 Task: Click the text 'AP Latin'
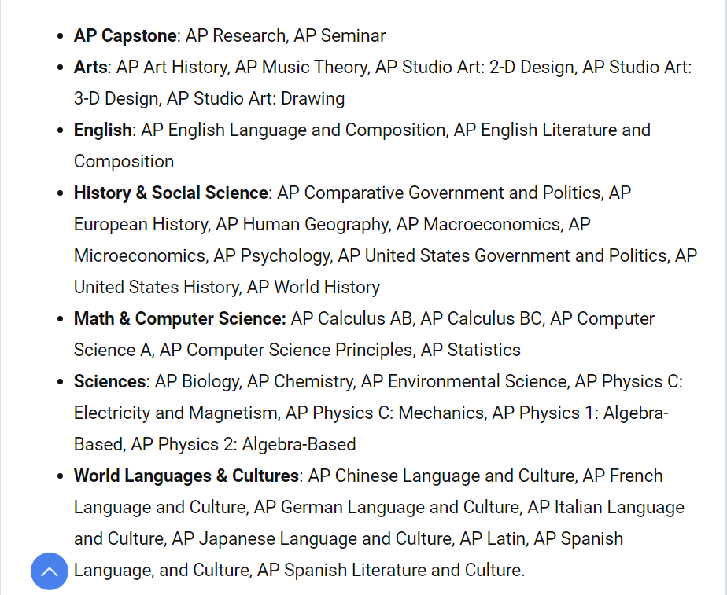tap(493, 538)
